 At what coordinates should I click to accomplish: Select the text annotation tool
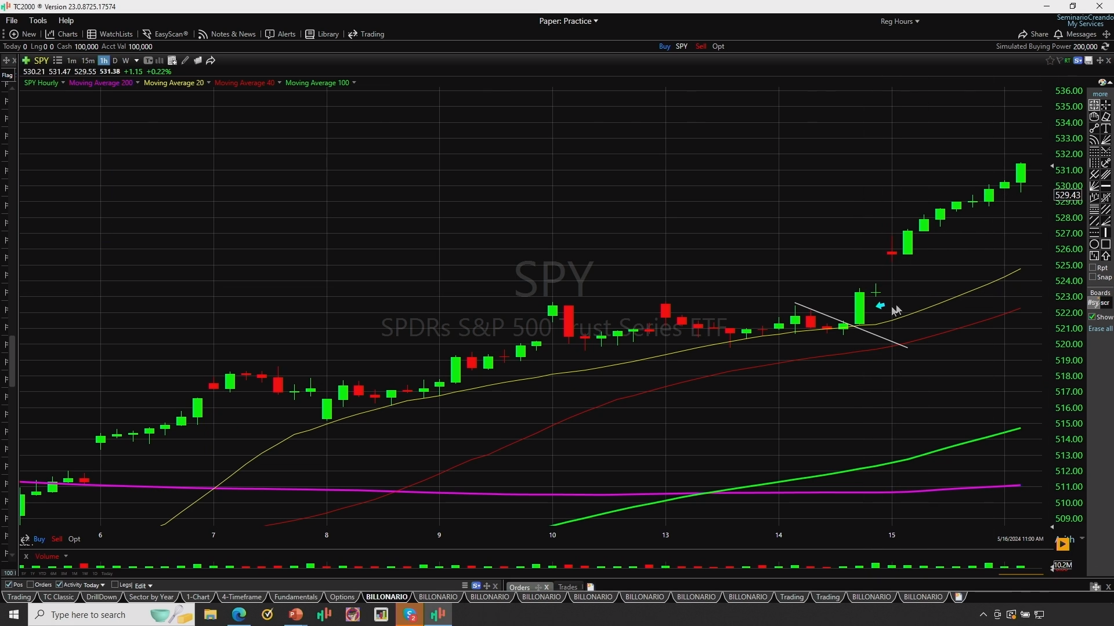click(1106, 128)
